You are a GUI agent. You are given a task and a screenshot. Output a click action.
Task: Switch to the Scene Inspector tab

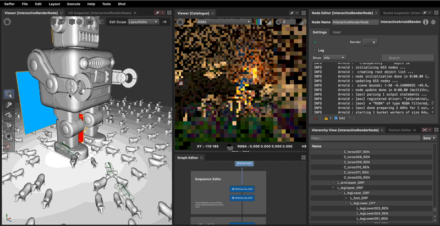[x=402, y=13]
